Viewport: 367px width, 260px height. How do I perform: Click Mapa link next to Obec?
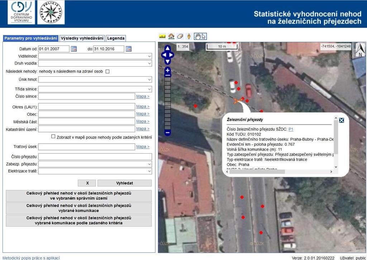coord(143,114)
